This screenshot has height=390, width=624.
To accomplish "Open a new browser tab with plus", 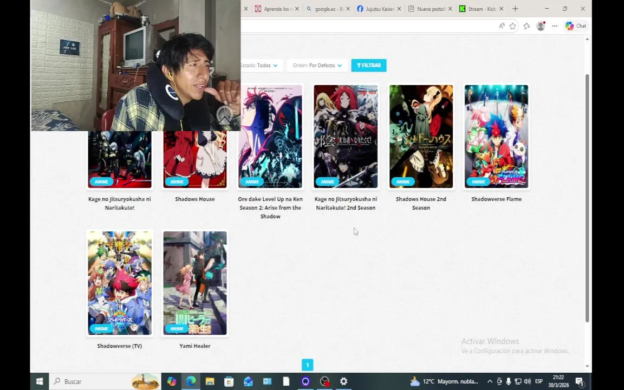I will pyautogui.click(x=515, y=9).
